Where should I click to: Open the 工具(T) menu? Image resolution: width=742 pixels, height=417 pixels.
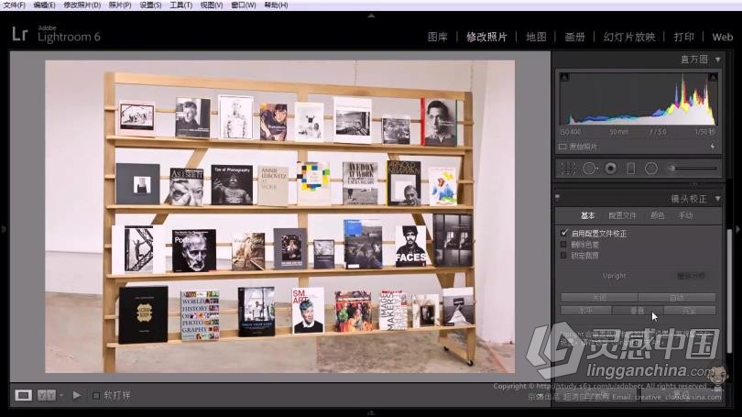pos(180,5)
